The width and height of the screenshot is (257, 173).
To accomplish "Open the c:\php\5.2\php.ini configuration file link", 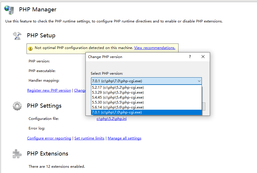I will [111, 119].
